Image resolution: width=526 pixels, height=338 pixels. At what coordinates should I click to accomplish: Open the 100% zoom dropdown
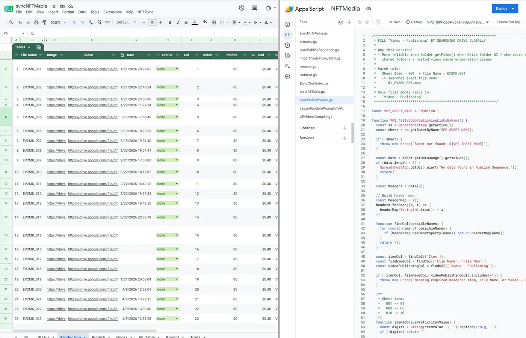[58, 23]
